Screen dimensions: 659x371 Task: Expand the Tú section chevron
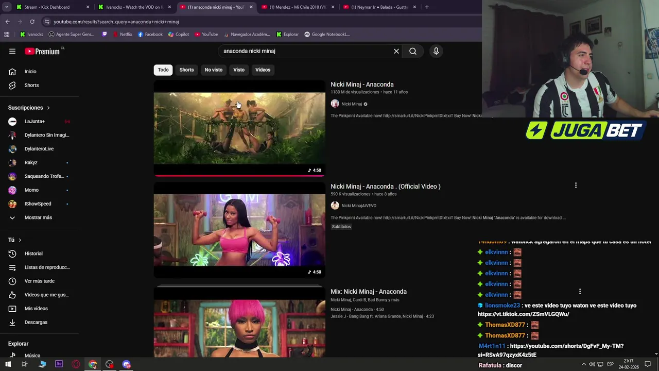coord(20,240)
